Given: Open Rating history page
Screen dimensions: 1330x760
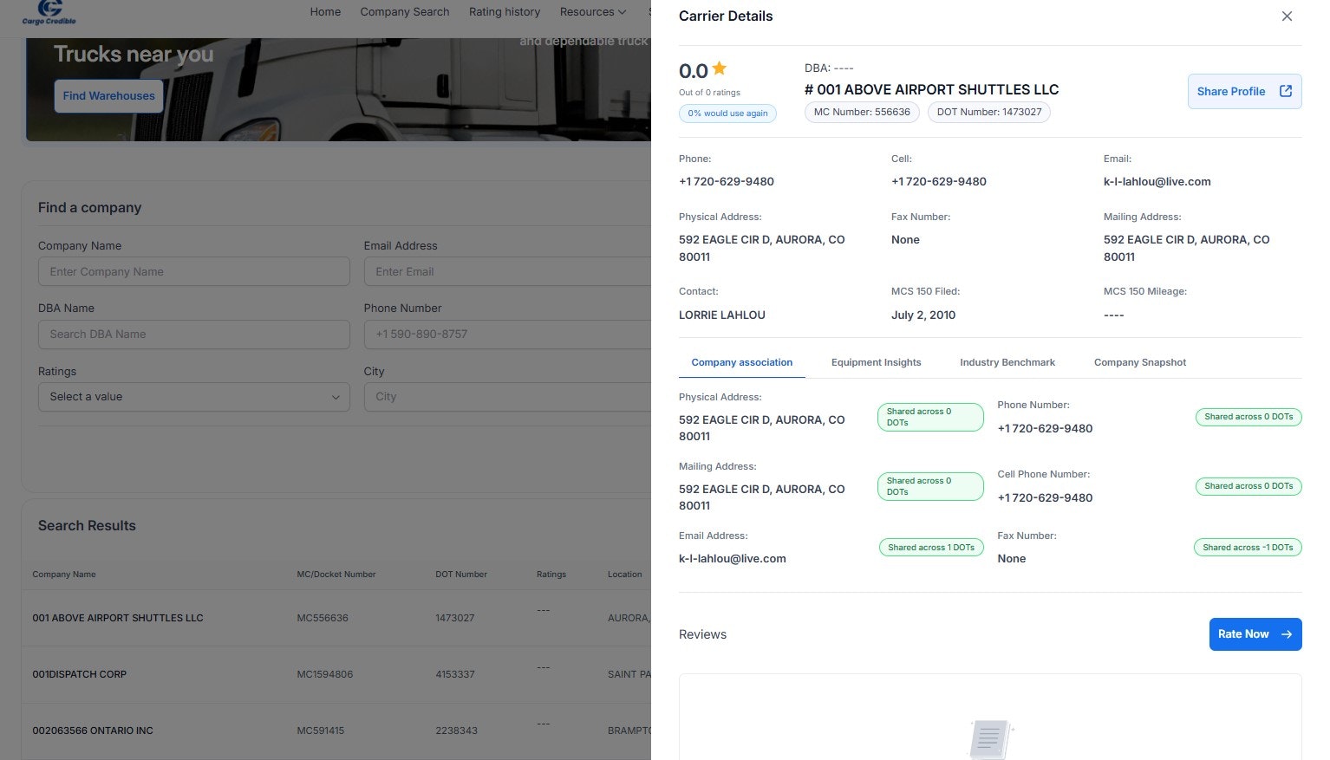Looking at the screenshot, I should (x=505, y=12).
